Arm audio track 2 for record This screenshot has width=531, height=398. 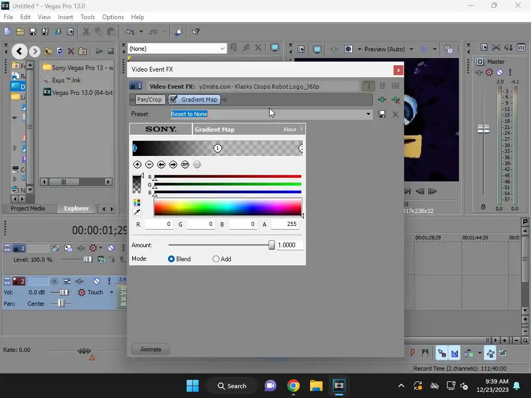point(54,281)
